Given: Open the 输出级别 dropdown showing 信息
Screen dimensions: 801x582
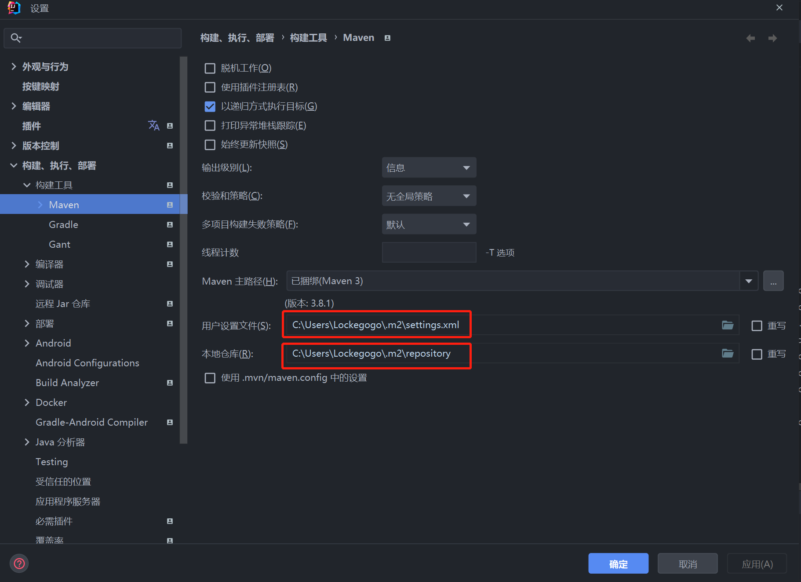Looking at the screenshot, I should click(x=429, y=167).
